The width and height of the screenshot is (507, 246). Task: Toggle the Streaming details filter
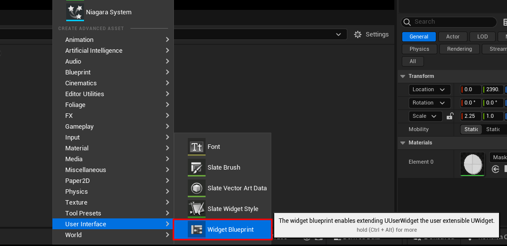pyautogui.click(x=494, y=49)
